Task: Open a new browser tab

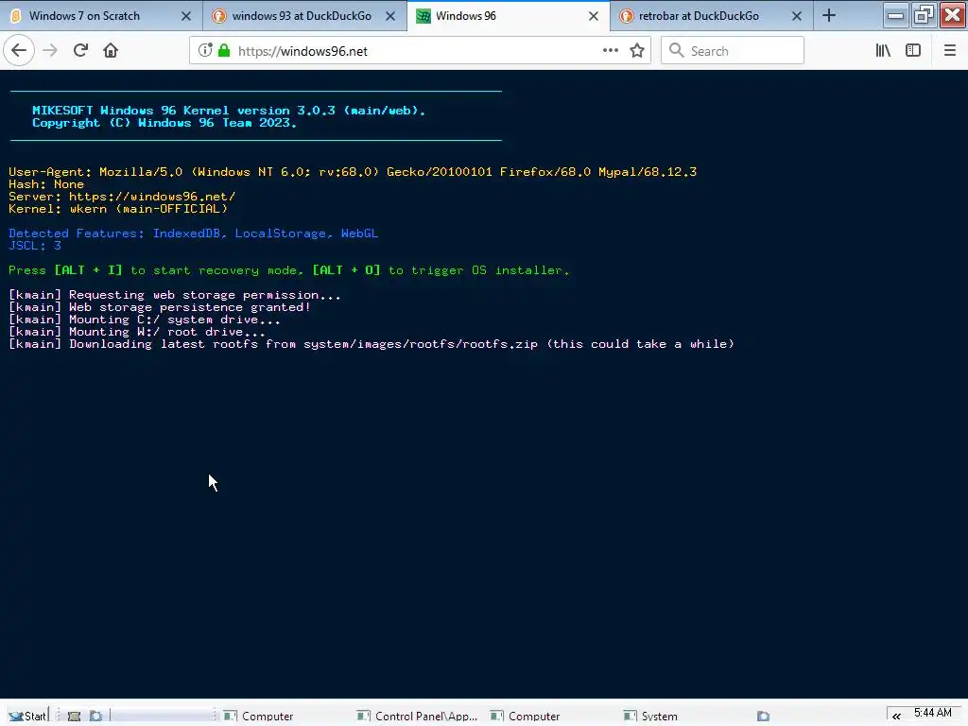Action: (829, 16)
